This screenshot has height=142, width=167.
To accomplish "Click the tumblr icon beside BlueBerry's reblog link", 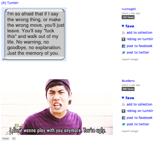I will [123, 111].
